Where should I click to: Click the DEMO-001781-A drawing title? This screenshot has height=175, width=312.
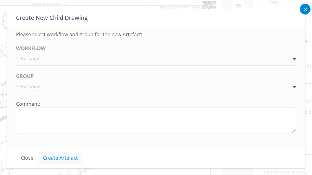(x=49, y=5)
